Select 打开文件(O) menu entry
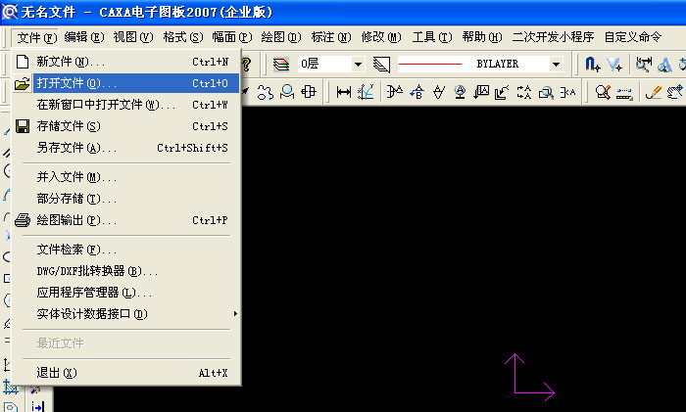The width and height of the screenshot is (686, 412). click(126, 83)
